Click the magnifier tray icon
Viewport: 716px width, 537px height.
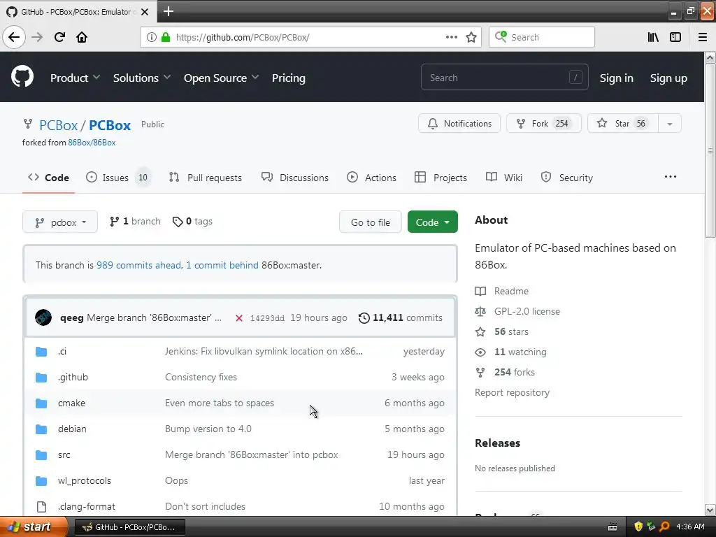pyautogui.click(x=664, y=527)
